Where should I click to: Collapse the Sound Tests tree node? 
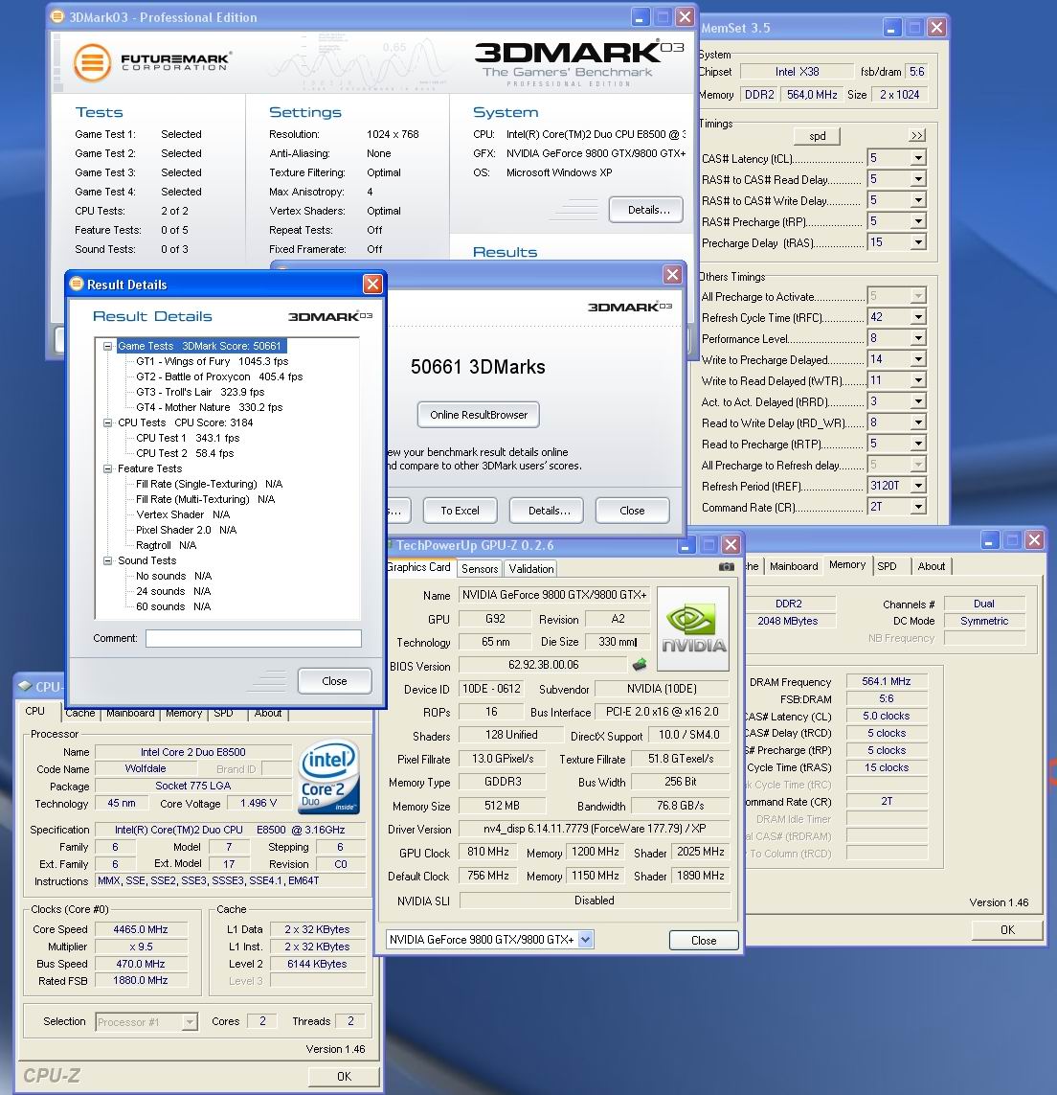(107, 560)
